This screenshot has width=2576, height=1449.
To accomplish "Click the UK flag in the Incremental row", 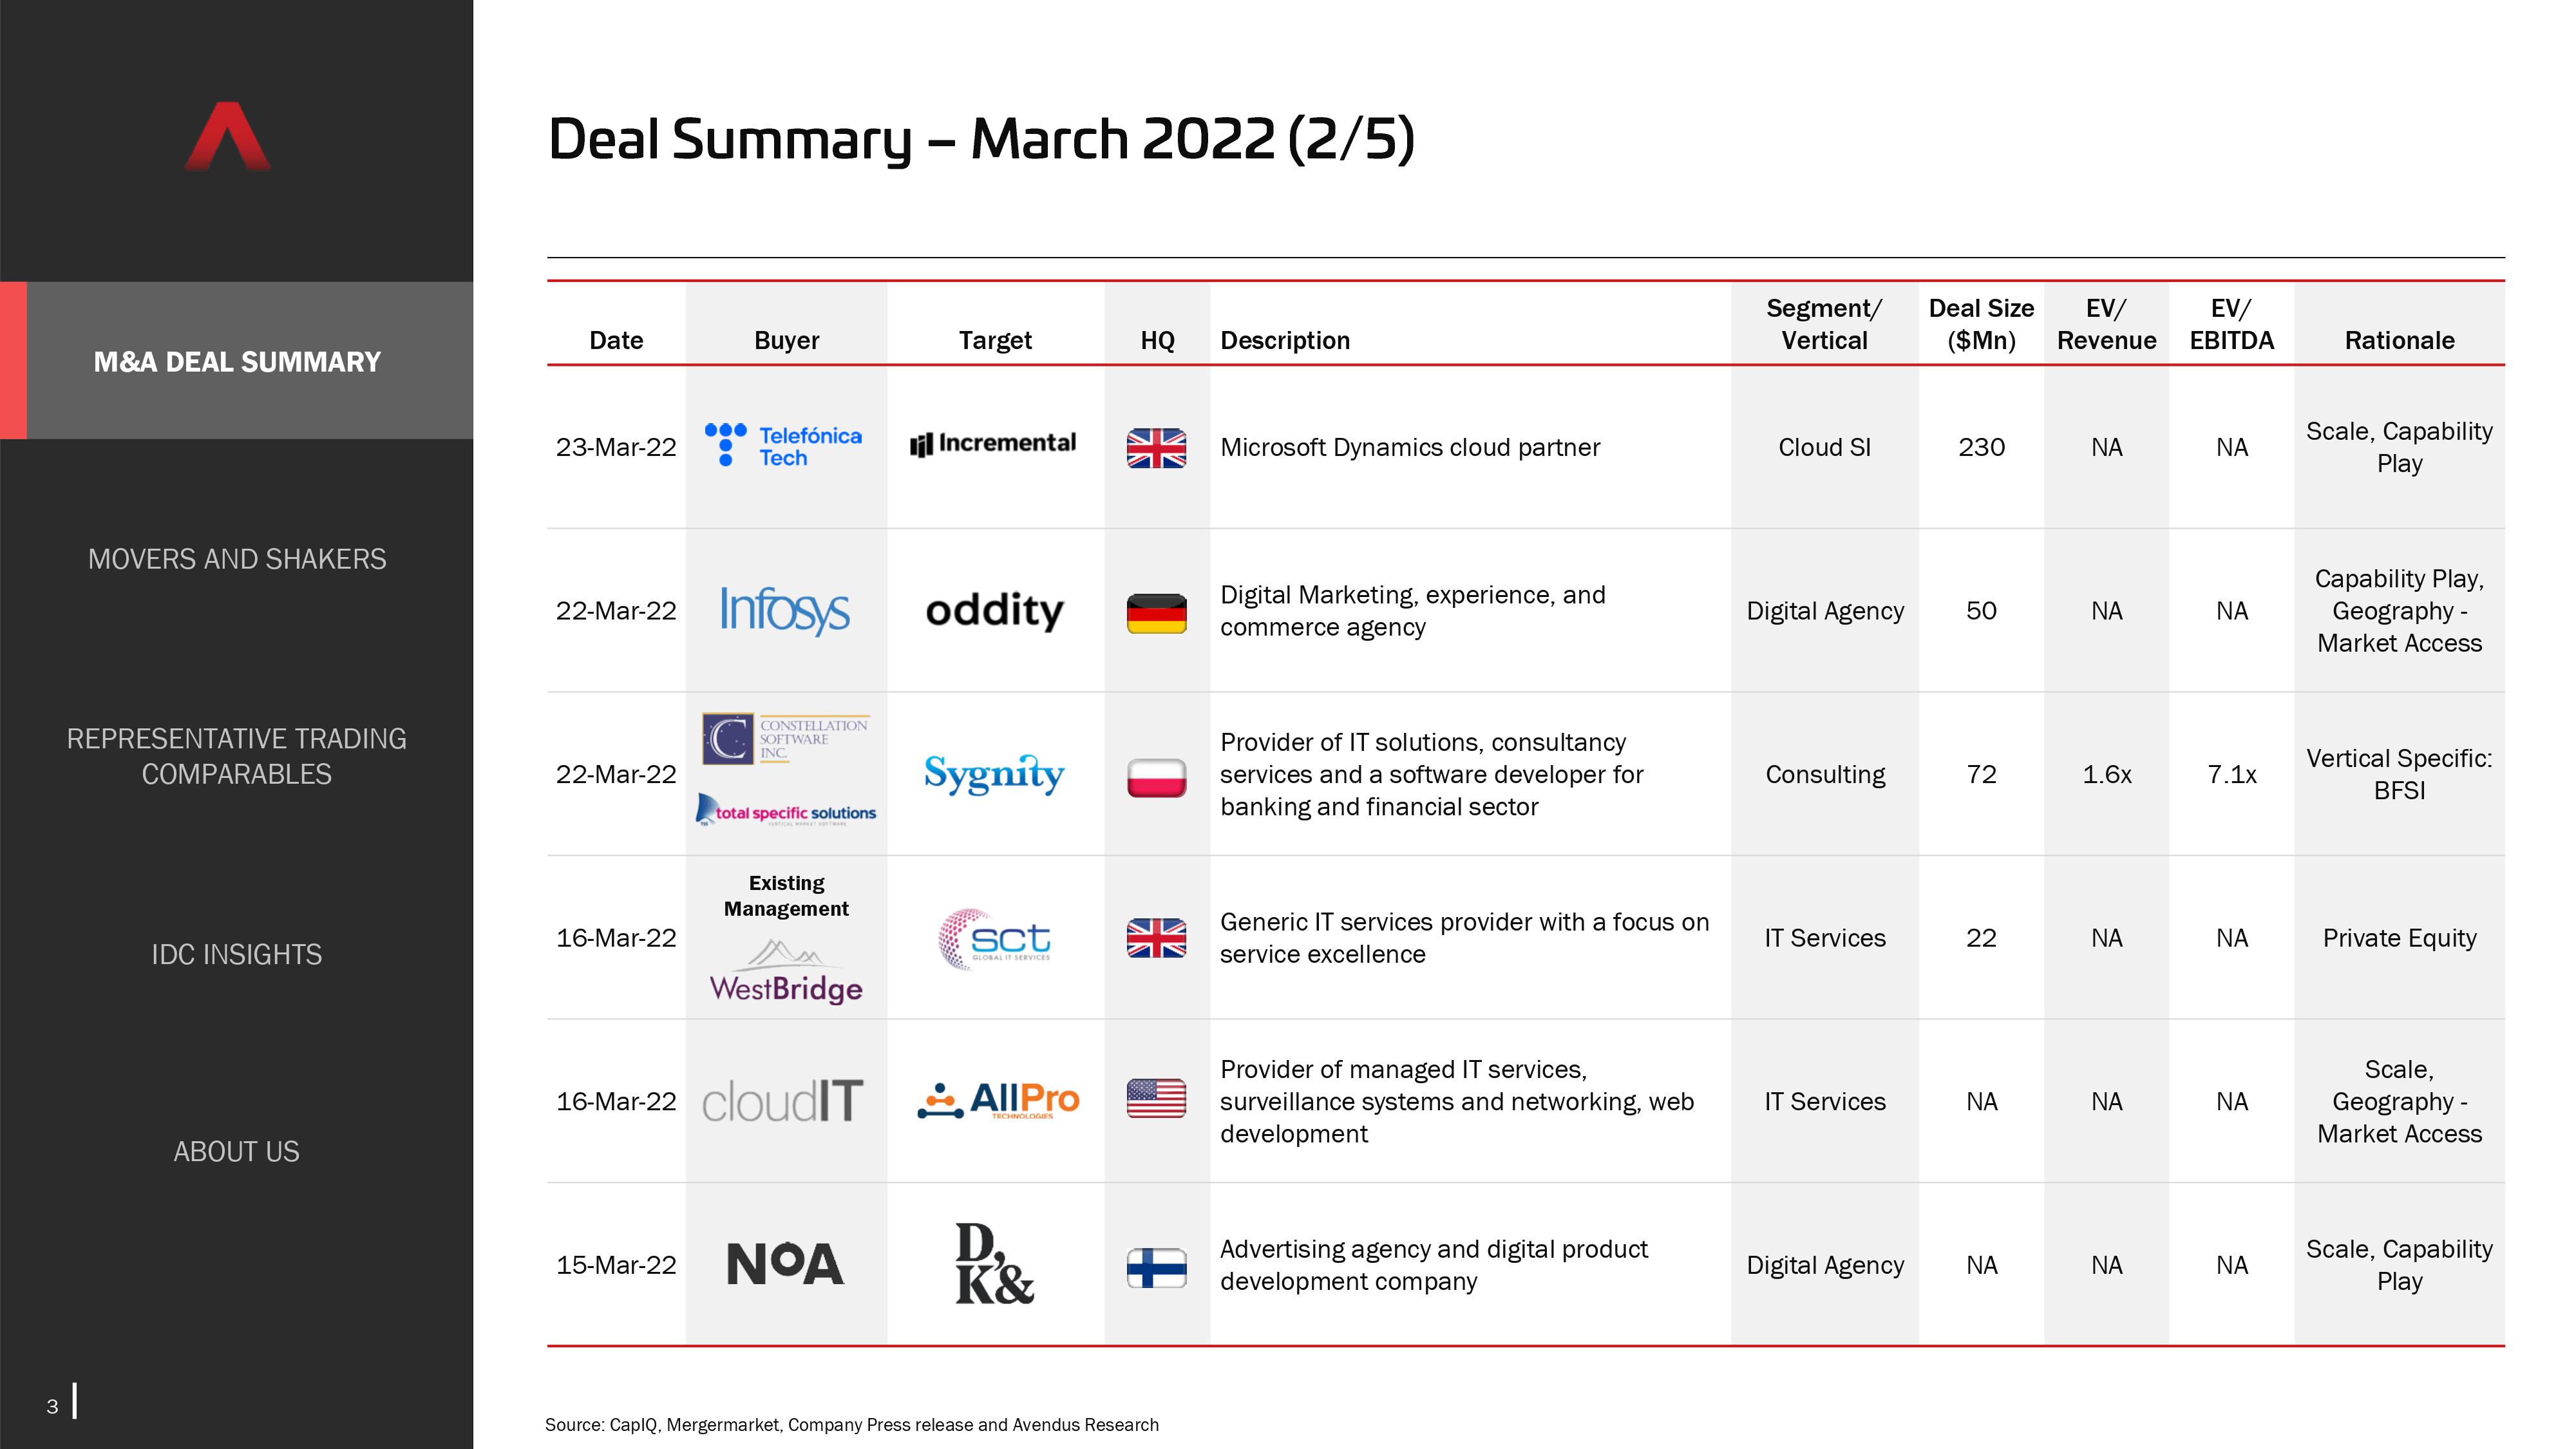I will coord(1156,448).
